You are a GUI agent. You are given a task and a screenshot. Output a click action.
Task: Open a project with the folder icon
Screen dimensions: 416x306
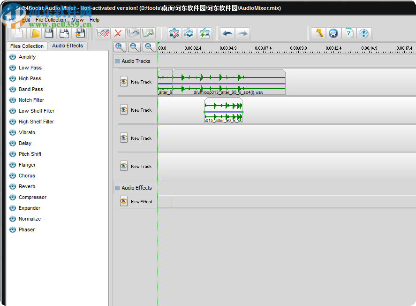point(35,33)
